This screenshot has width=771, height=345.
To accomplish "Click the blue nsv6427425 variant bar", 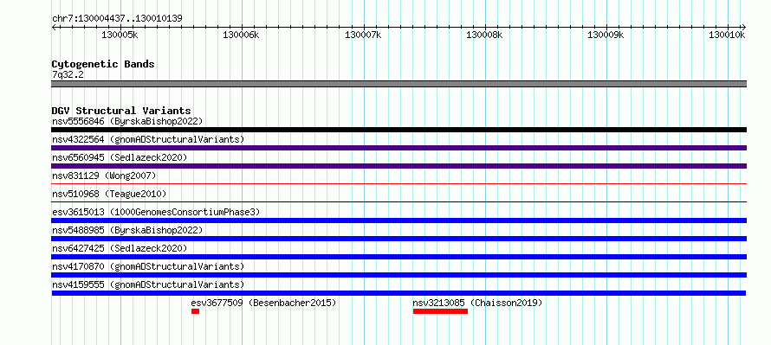I will pyautogui.click(x=398, y=257).
